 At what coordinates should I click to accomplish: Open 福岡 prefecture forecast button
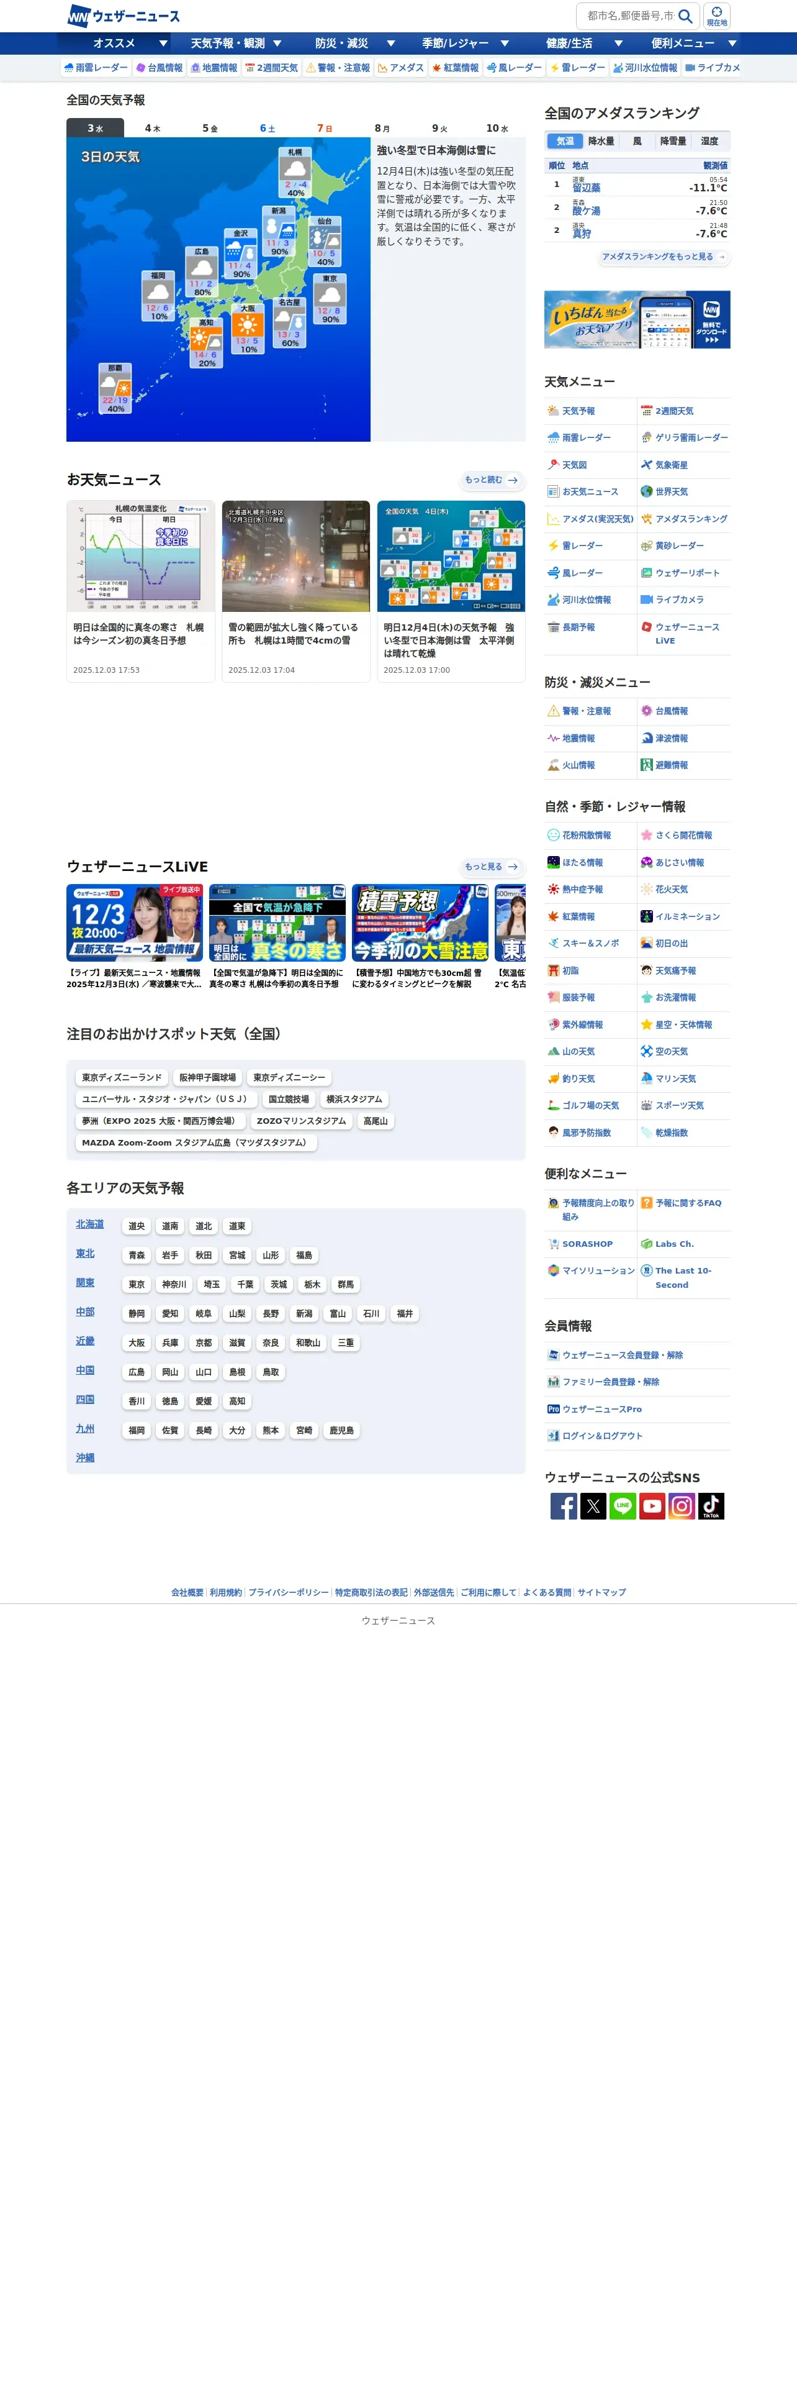click(x=137, y=1431)
